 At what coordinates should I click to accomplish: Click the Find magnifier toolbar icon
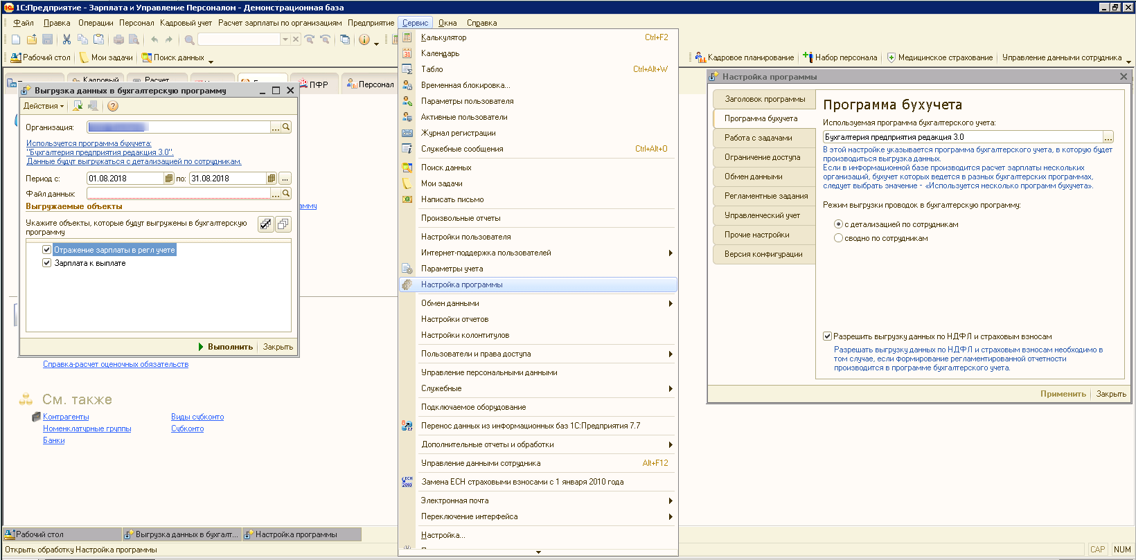pyautogui.click(x=189, y=39)
